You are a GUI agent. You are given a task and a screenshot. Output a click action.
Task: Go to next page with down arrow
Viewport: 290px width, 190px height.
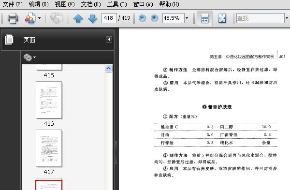(92, 18)
